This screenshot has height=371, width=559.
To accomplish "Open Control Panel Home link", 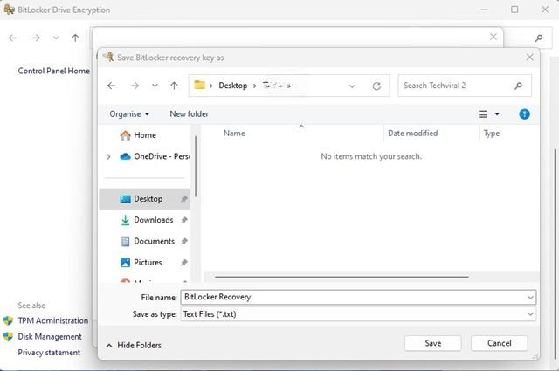I will point(54,71).
